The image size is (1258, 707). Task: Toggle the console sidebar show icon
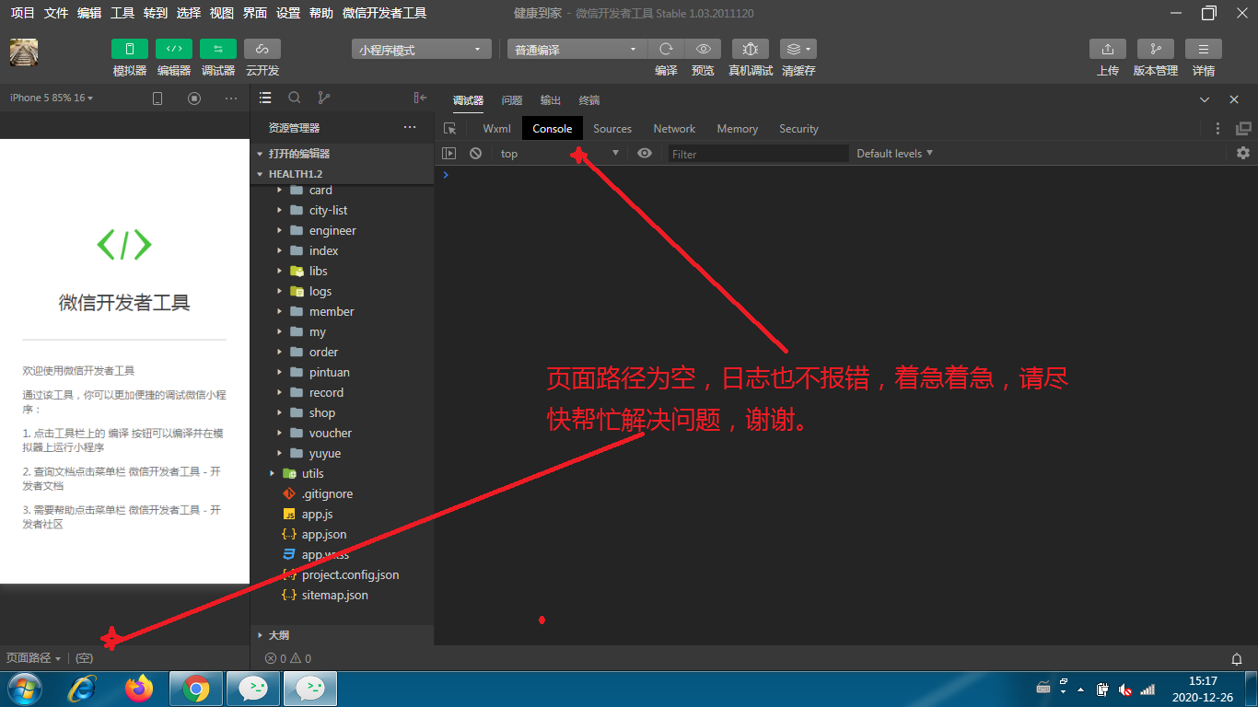(449, 154)
